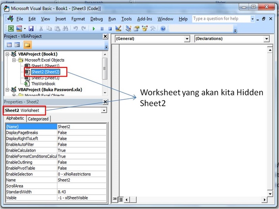Open the Window menu
Image resolution: width=279 pixels, height=209 pixels.
pos(165,19)
